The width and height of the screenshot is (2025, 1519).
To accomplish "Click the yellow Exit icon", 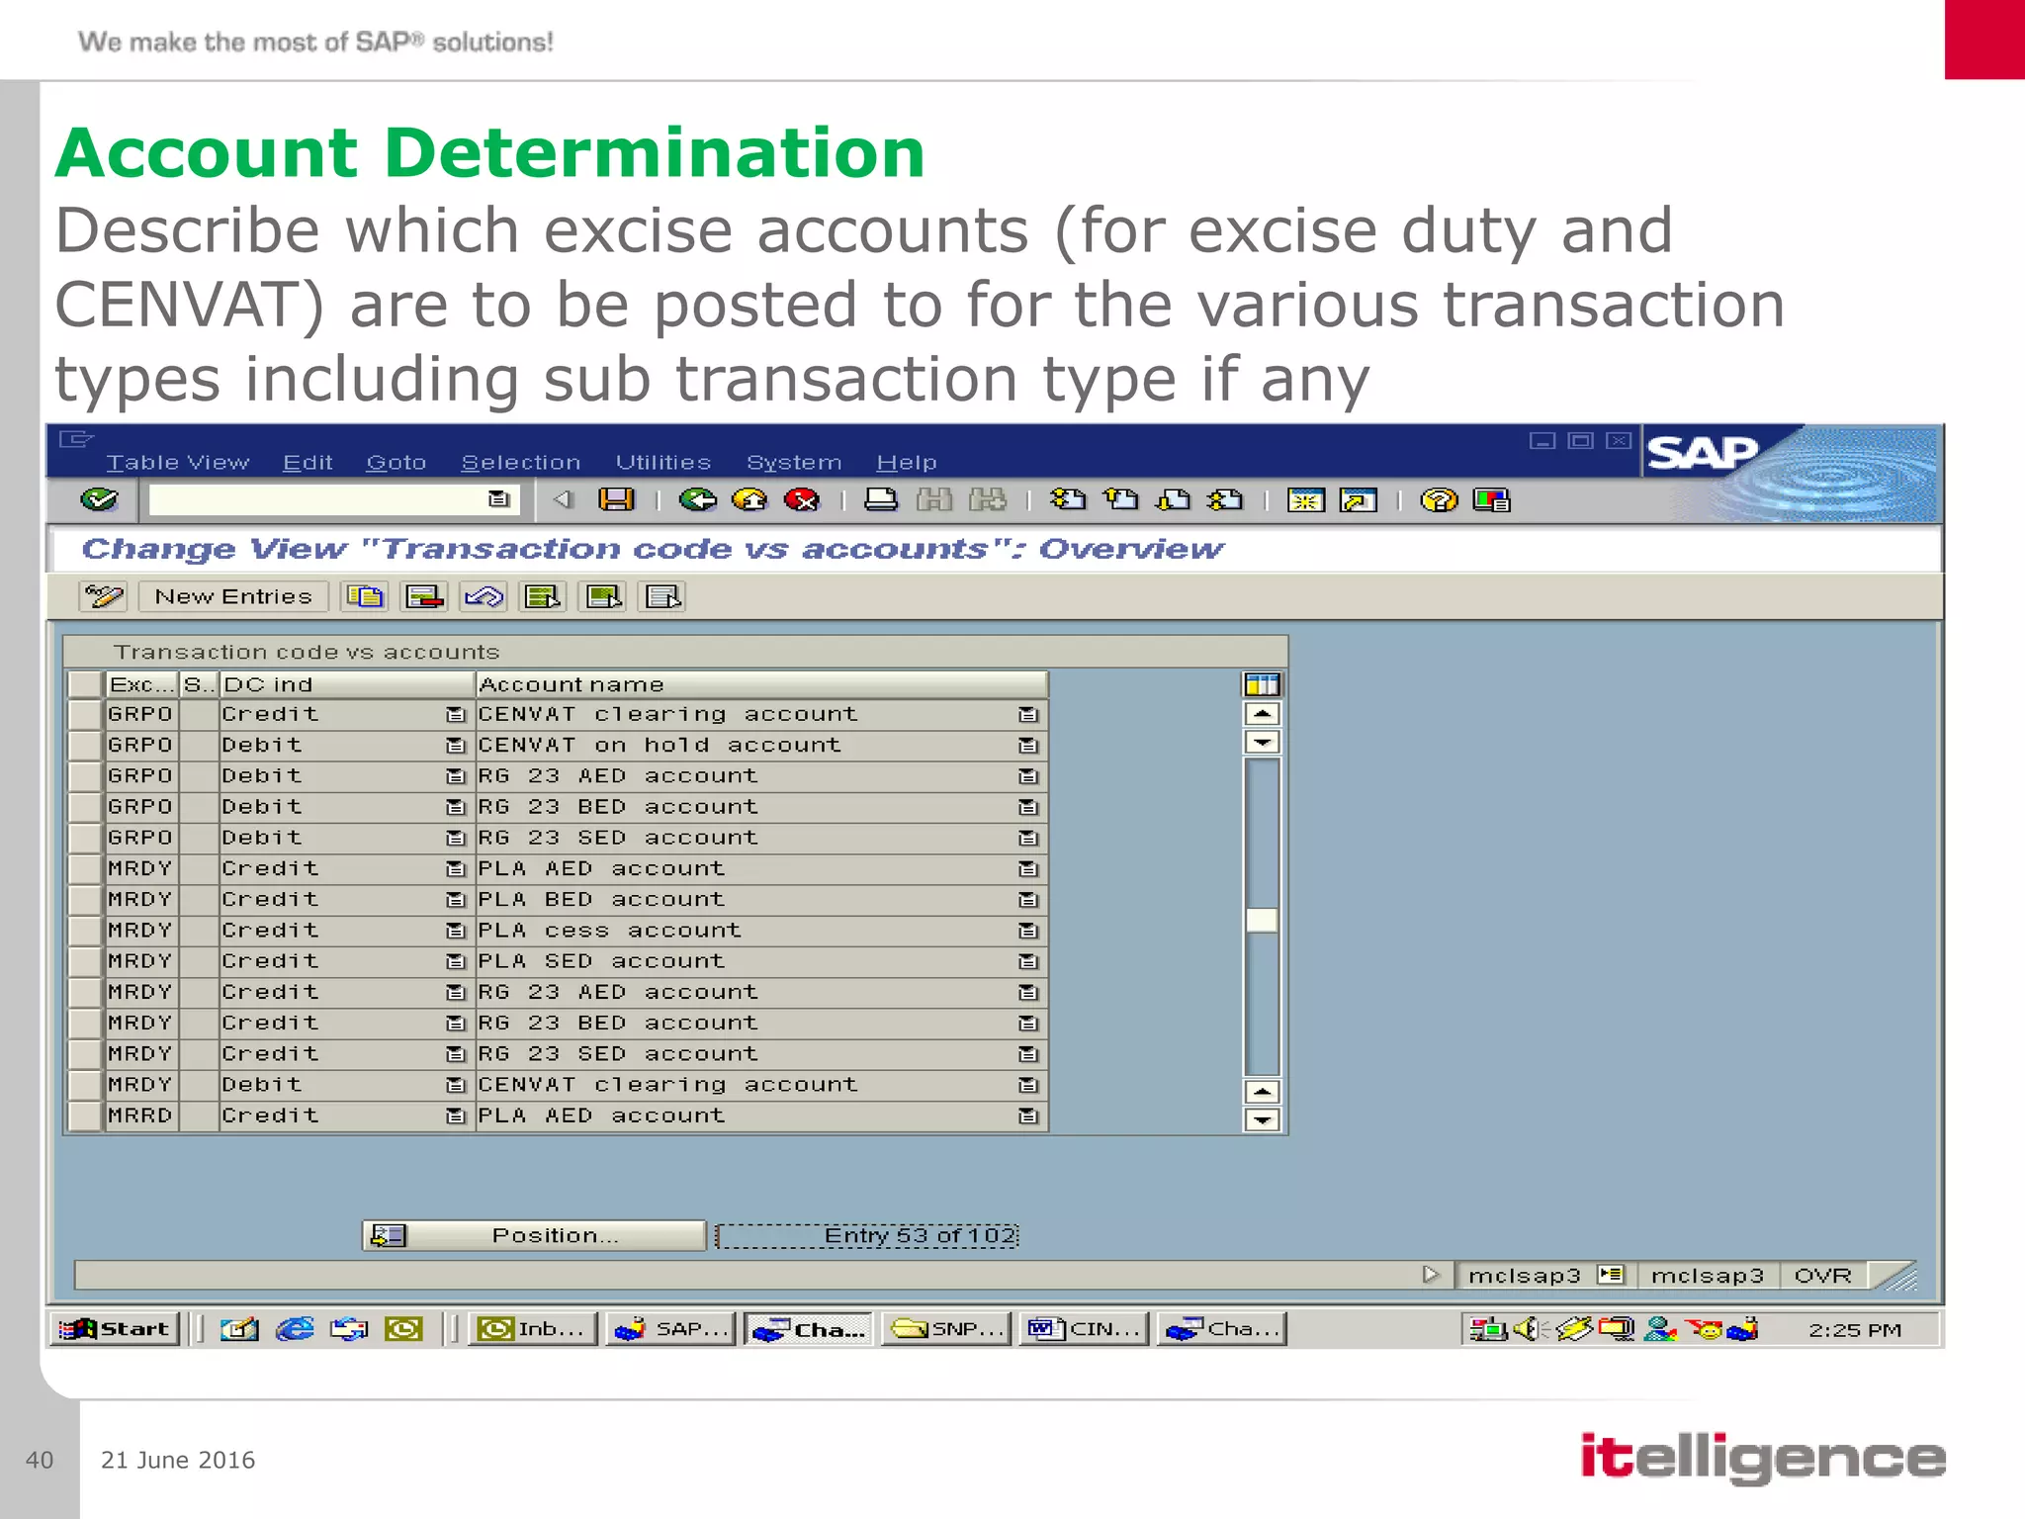I will 750,500.
